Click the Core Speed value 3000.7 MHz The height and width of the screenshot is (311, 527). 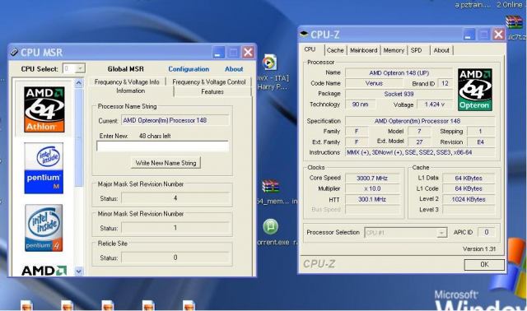click(372, 178)
